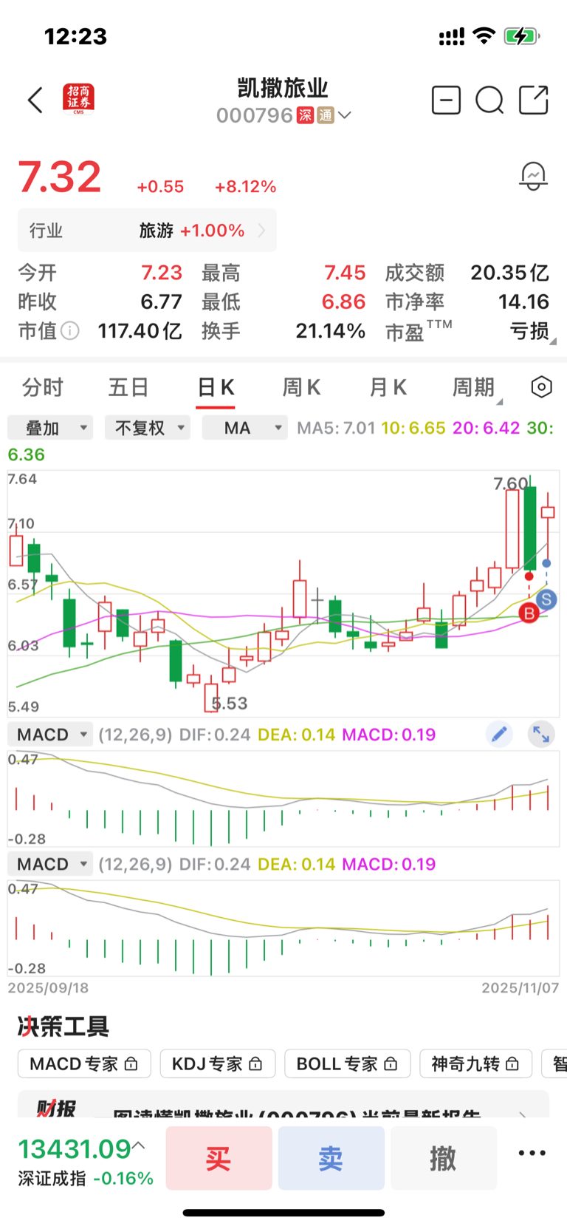
Task: Tap lock icon on 神奇九转
Action: 512,1064
